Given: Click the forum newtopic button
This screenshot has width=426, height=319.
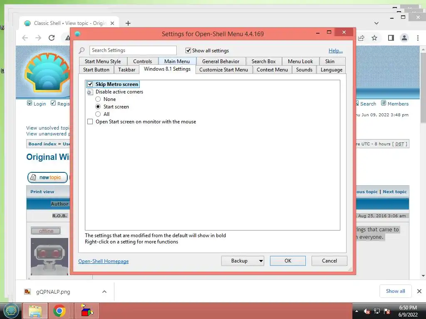Looking at the screenshot, I should 47,177.
